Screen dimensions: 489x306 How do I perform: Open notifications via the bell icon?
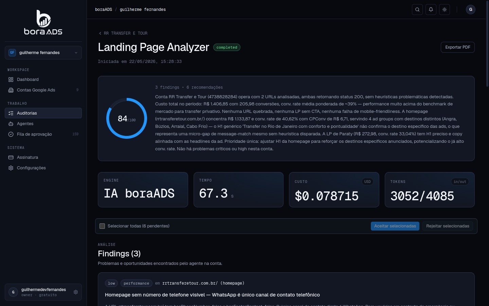coord(431,10)
